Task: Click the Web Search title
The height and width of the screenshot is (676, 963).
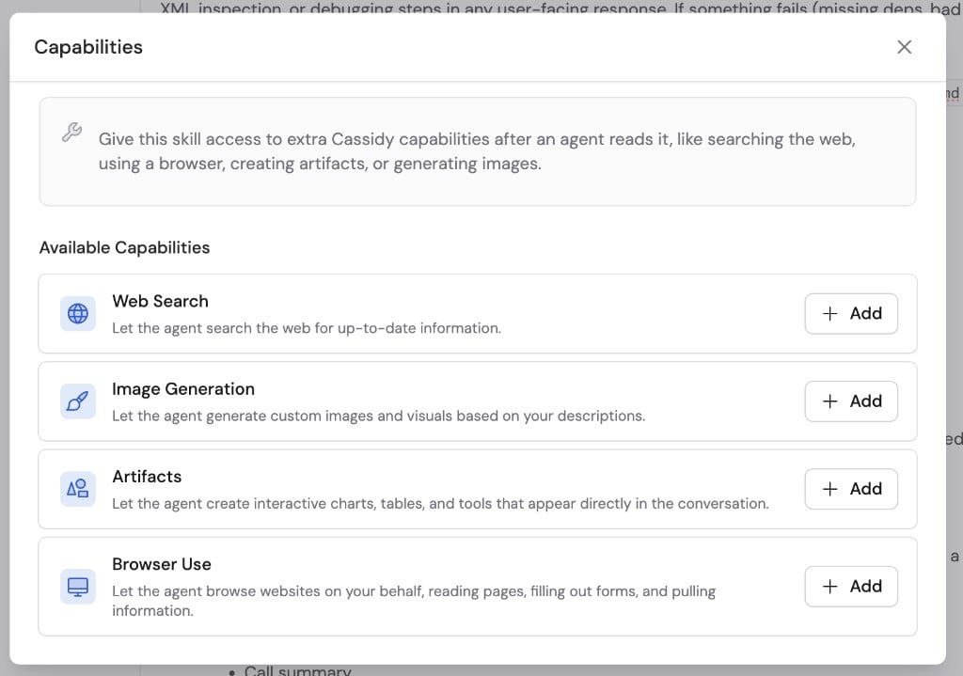Action: tap(160, 301)
